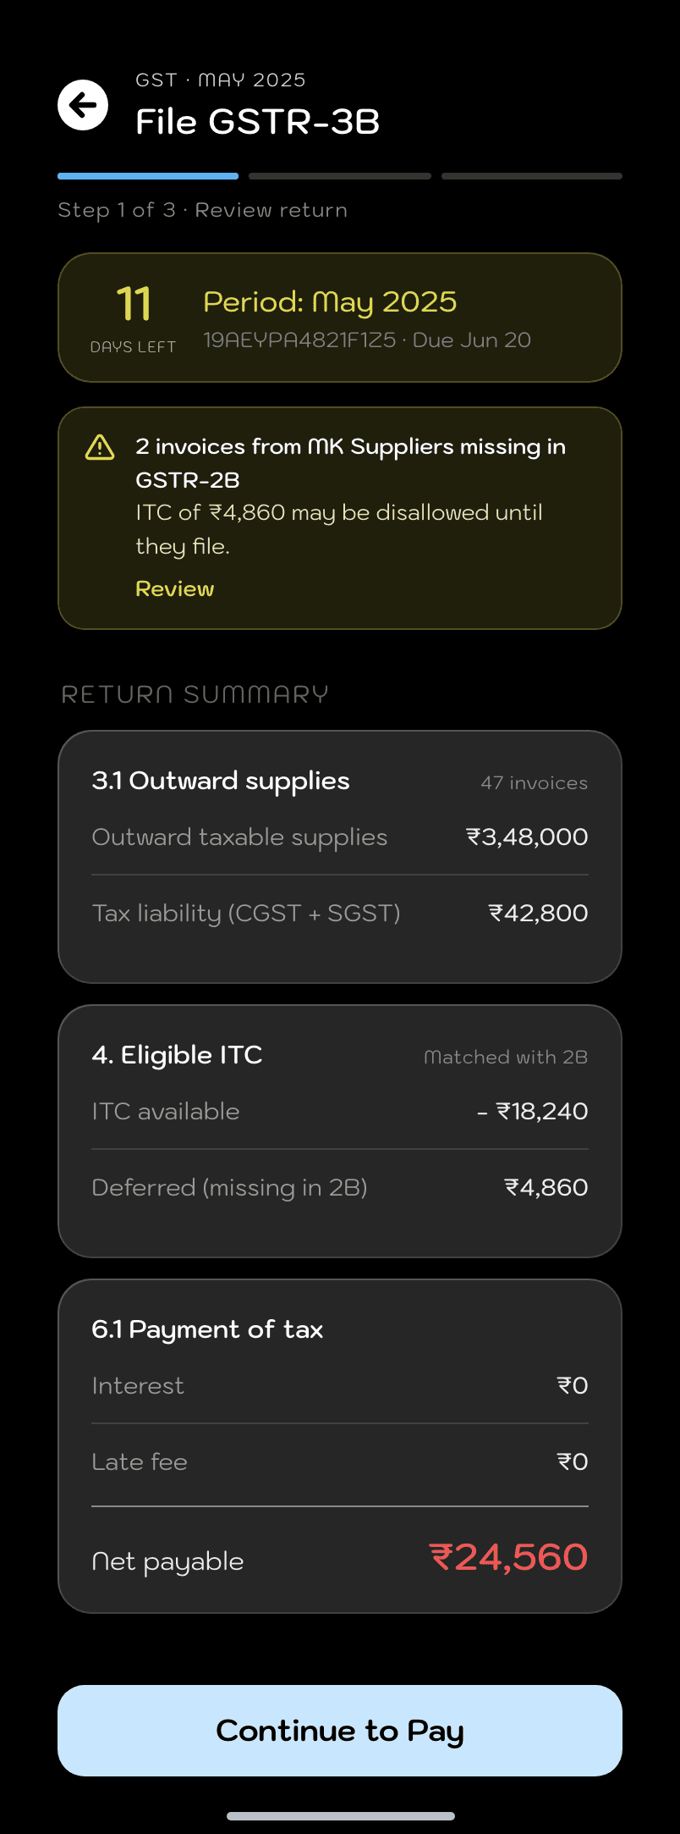This screenshot has height=1834, width=680.
Task: Select Tax liability (CGST + SGST) row
Action: (x=340, y=913)
